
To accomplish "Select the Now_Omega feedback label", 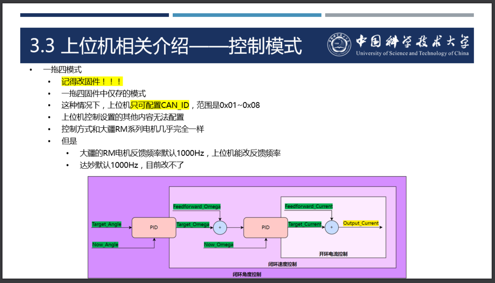I will [218, 245].
